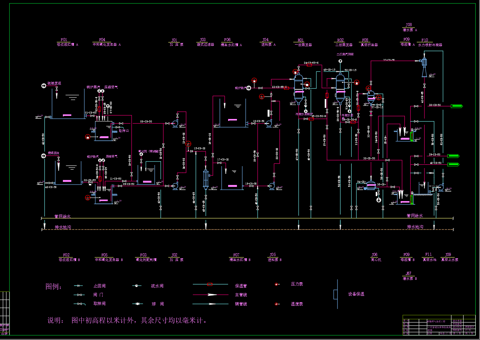
Task: Select the bag filter vessel on line 15-CS-32
Action: pyautogui.click(x=205, y=179)
